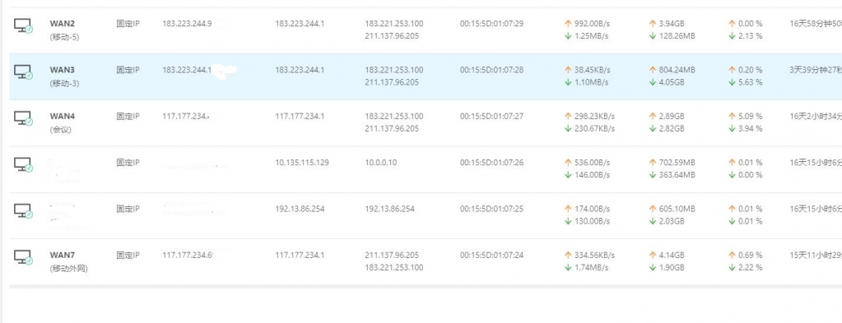The height and width of the screenshot is (323, 842).
Task: Click monitor icon of 10.135.115.129 gateway row
Action: [23, 164]
